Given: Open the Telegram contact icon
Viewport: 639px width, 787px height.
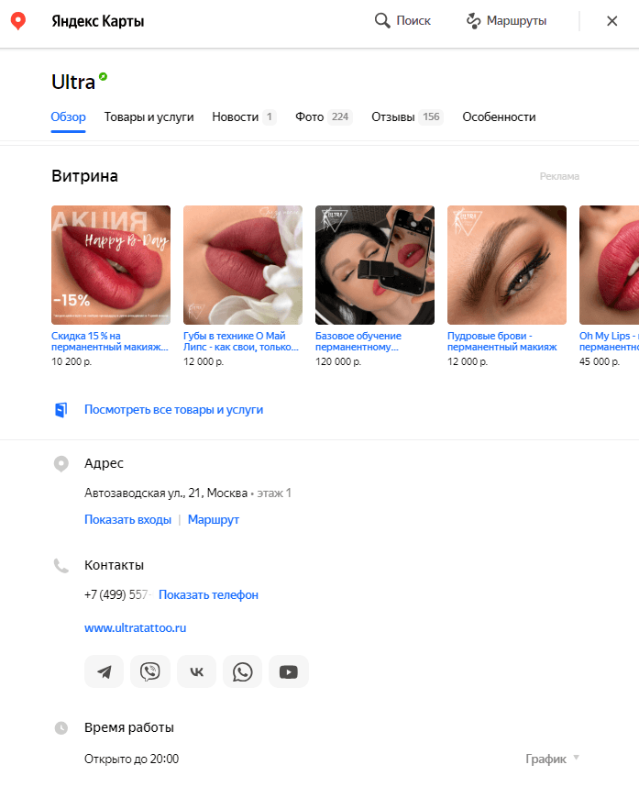Looking at the screenshot, I should coord(104,671).
